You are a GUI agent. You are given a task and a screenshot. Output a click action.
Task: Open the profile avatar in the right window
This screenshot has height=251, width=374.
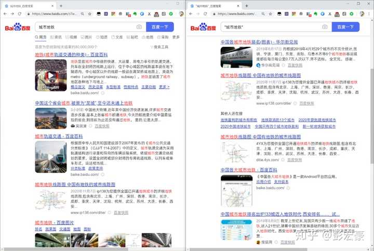click(x=362, y=14)
